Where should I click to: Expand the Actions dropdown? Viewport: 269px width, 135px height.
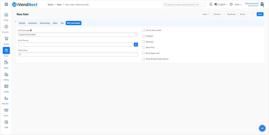[218, 14]
